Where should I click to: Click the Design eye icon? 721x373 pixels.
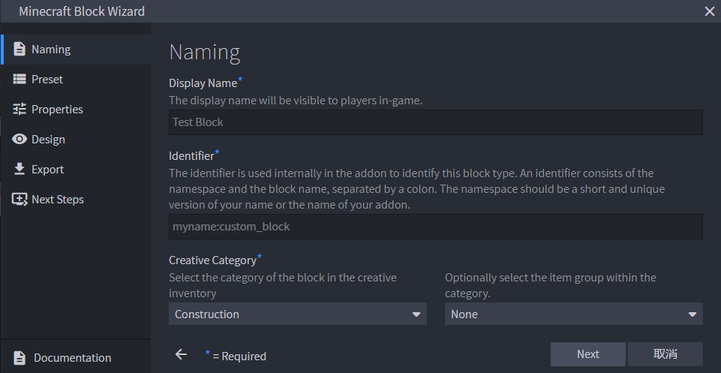20,139
